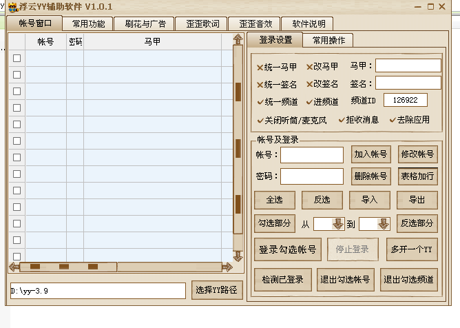The width and height of the screenshot is (460, 328).
Task: Open the 歪歪歌词 tab
Action: 202,24
